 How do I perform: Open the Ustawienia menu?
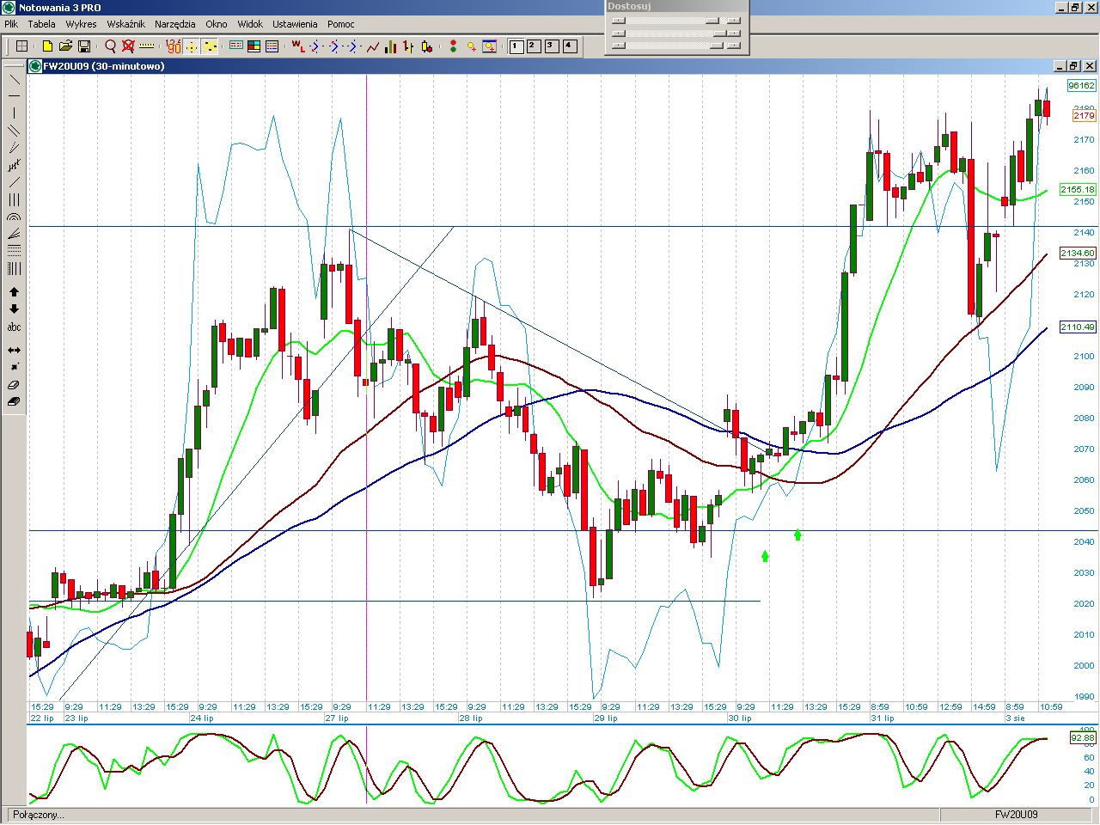coord(295,24)
